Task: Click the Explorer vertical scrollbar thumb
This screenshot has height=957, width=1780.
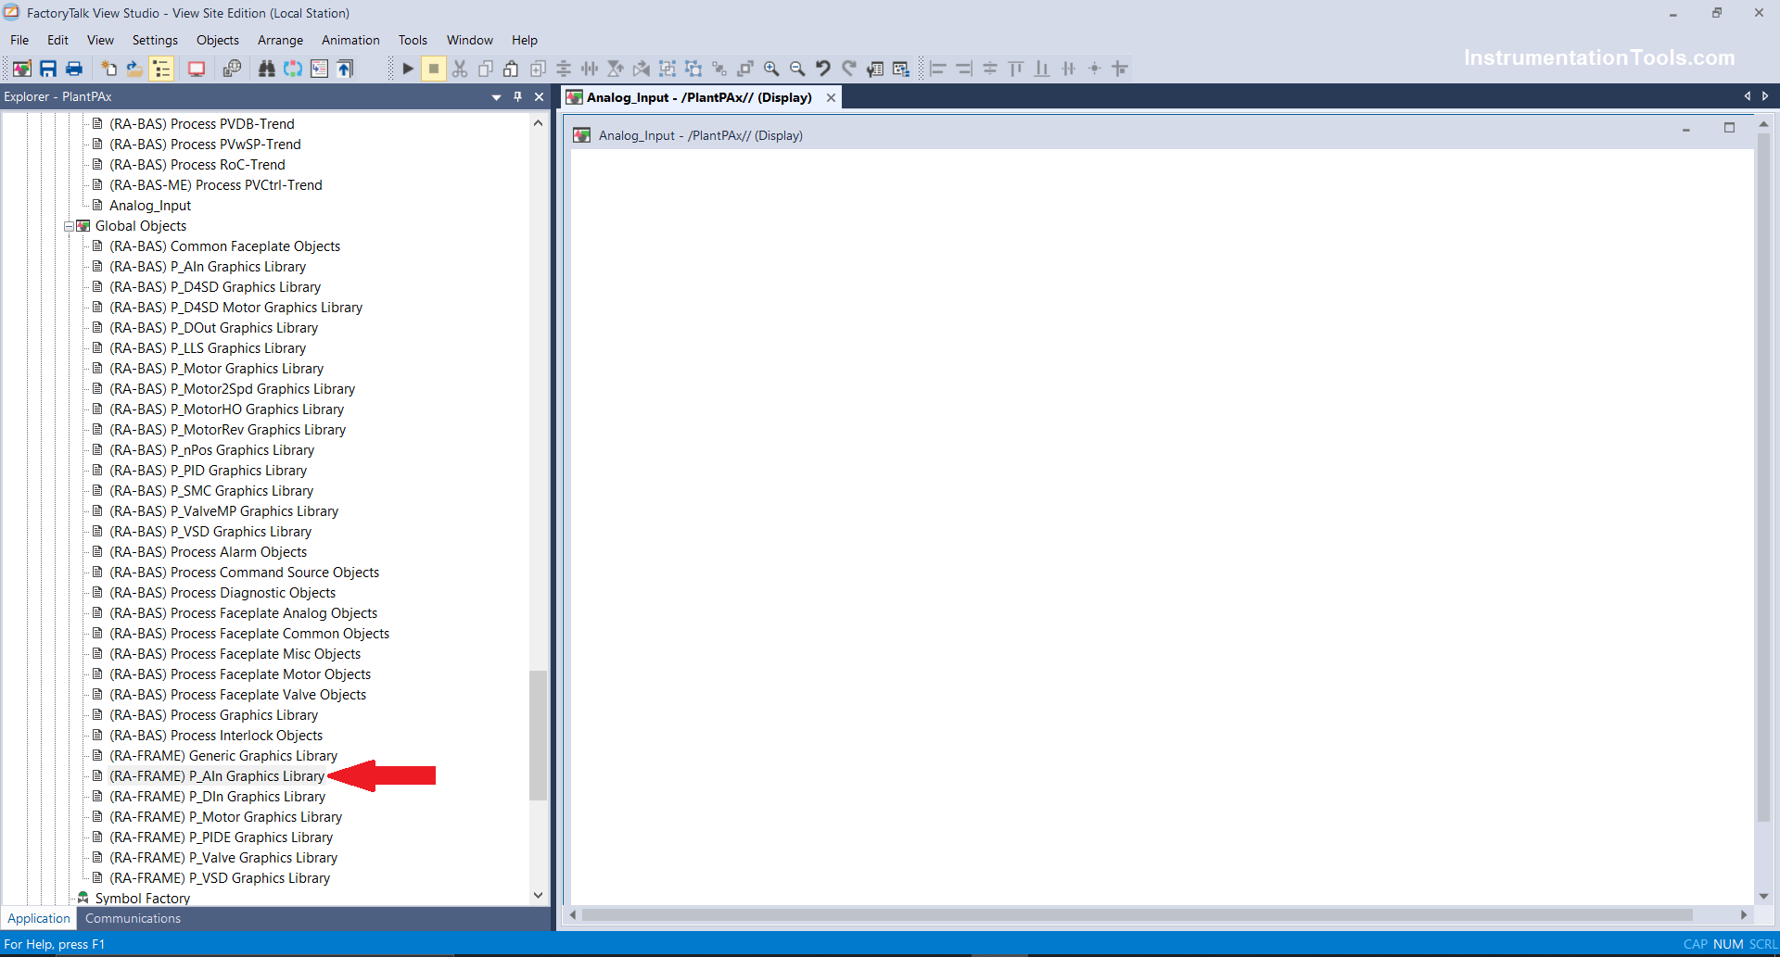Action: pos(538,735)
